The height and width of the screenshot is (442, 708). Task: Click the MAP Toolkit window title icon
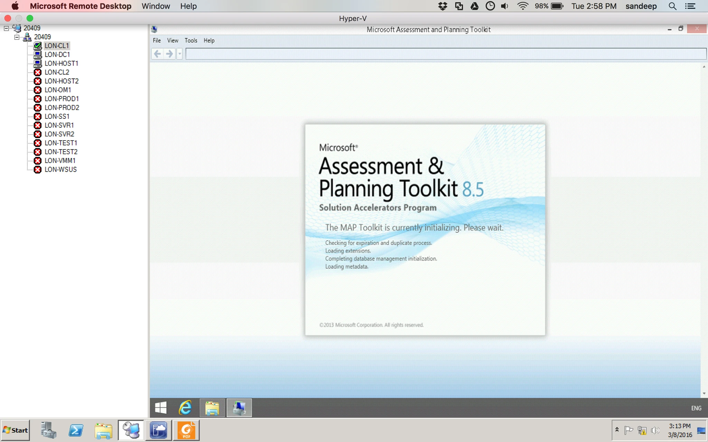point(154,29)
